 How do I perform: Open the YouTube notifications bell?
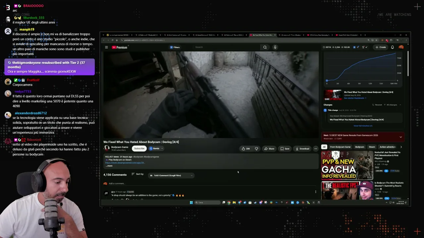click(393, 47)
